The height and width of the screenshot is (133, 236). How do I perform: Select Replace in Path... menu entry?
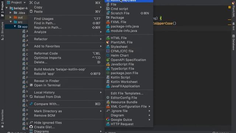[66, 27]
